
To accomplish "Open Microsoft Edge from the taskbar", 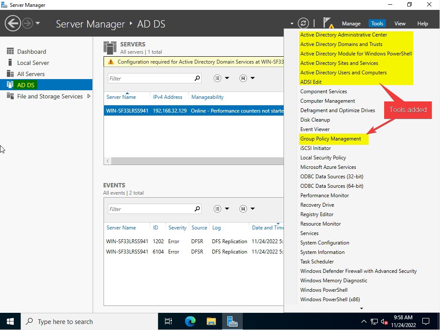I will coord(190,321).
